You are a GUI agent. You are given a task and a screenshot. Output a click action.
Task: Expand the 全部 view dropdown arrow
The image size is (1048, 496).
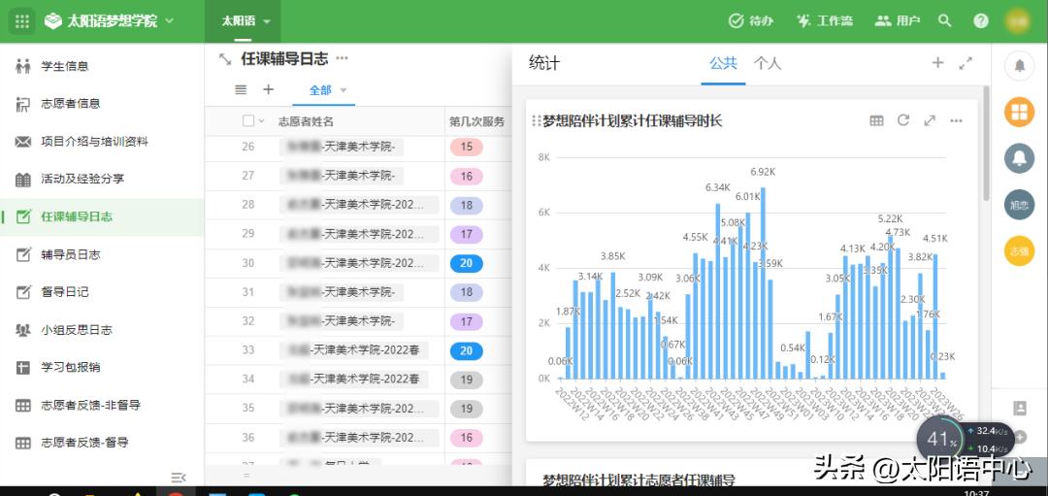point(344,90)
